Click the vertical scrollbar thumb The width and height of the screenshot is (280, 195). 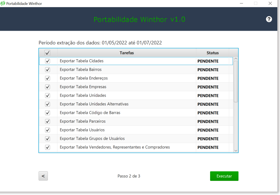[236, 82]
